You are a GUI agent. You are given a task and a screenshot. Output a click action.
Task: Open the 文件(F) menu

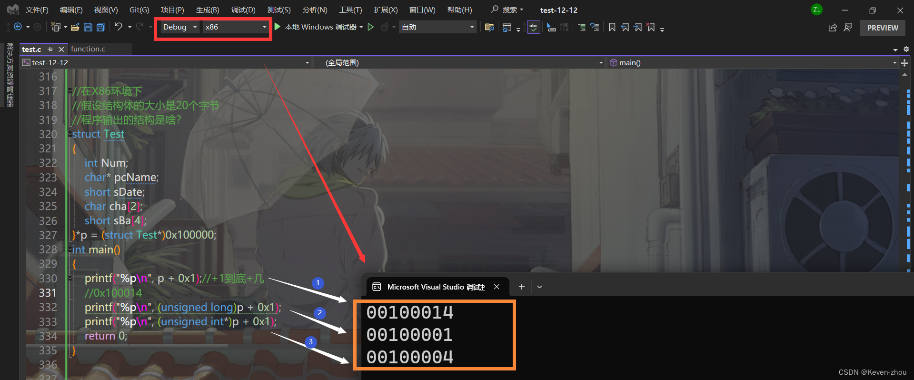pos(37,10)
